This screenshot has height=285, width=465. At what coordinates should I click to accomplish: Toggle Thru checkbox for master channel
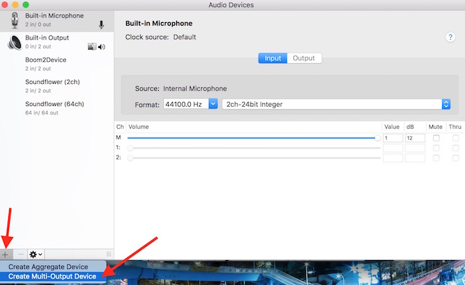(x=455, y=138)
